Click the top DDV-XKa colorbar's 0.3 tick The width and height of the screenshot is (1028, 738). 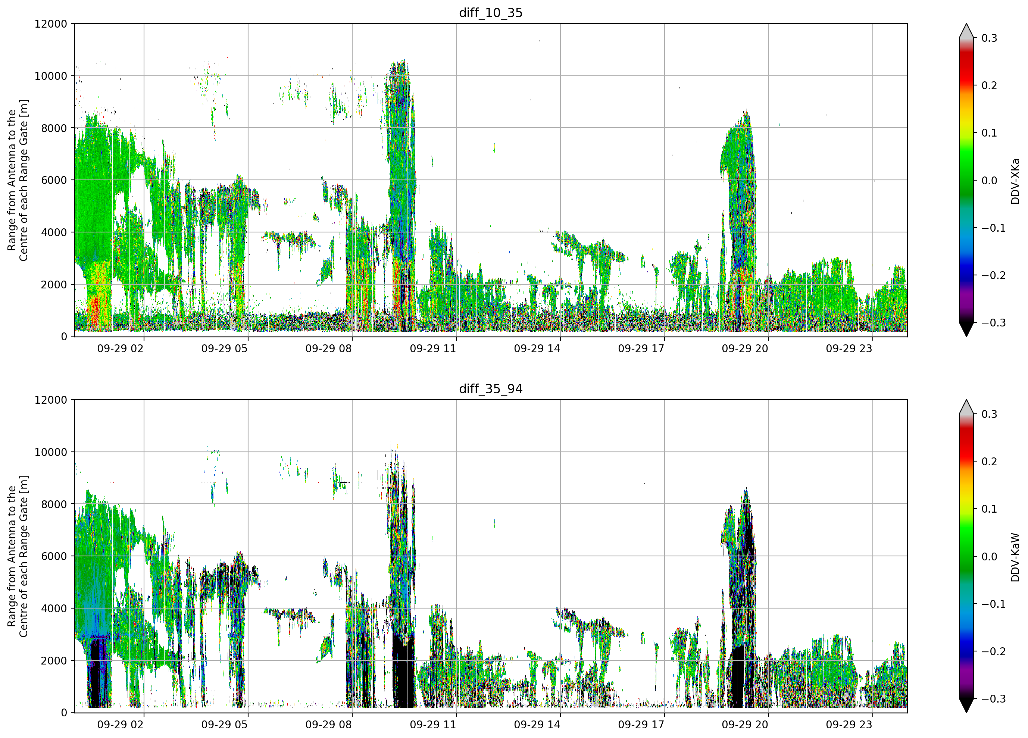pos(990,38)
